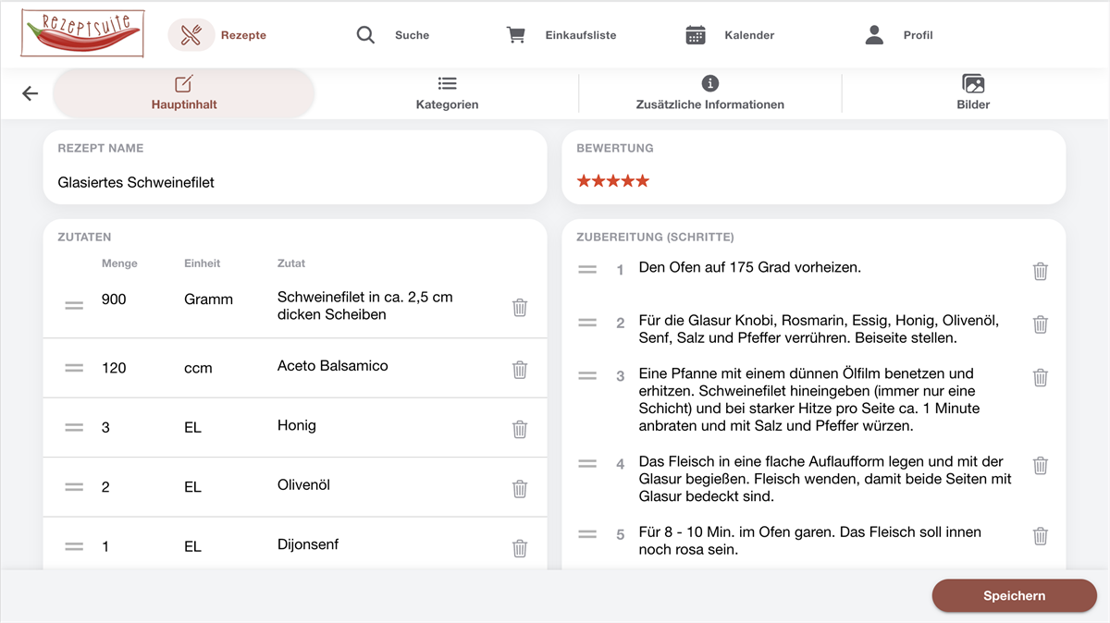Viewport: 1110px width, 623px height.
Task: Edit the step text starting Für die Glasur Knobi
Action: [819, 329]
